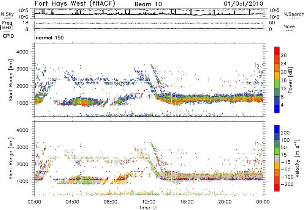The image size is (304, 210).
Task: Click the 'CPID' label
Action: point(8,36)
